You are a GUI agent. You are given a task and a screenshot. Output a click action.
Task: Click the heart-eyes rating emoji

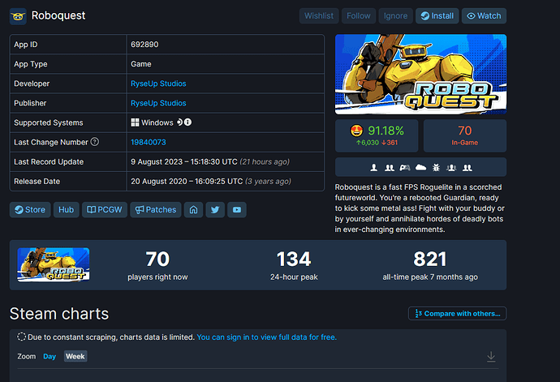[x=356, y=131]
